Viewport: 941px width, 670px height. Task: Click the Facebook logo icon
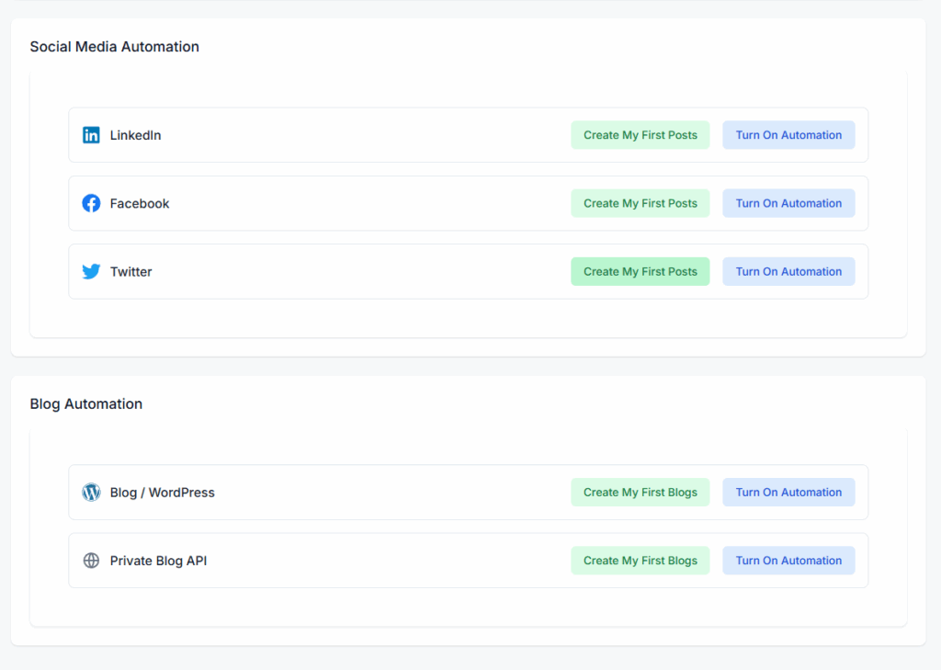click(91, 203)
